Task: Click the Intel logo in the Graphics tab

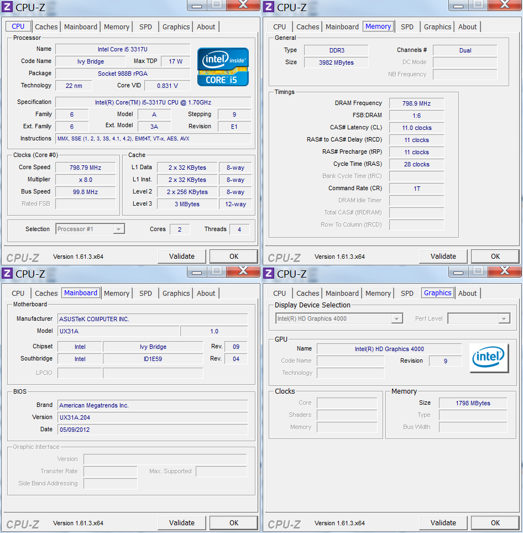Action: click(489, 358)
